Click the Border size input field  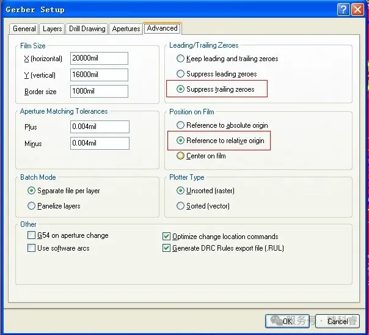(99, 92)
